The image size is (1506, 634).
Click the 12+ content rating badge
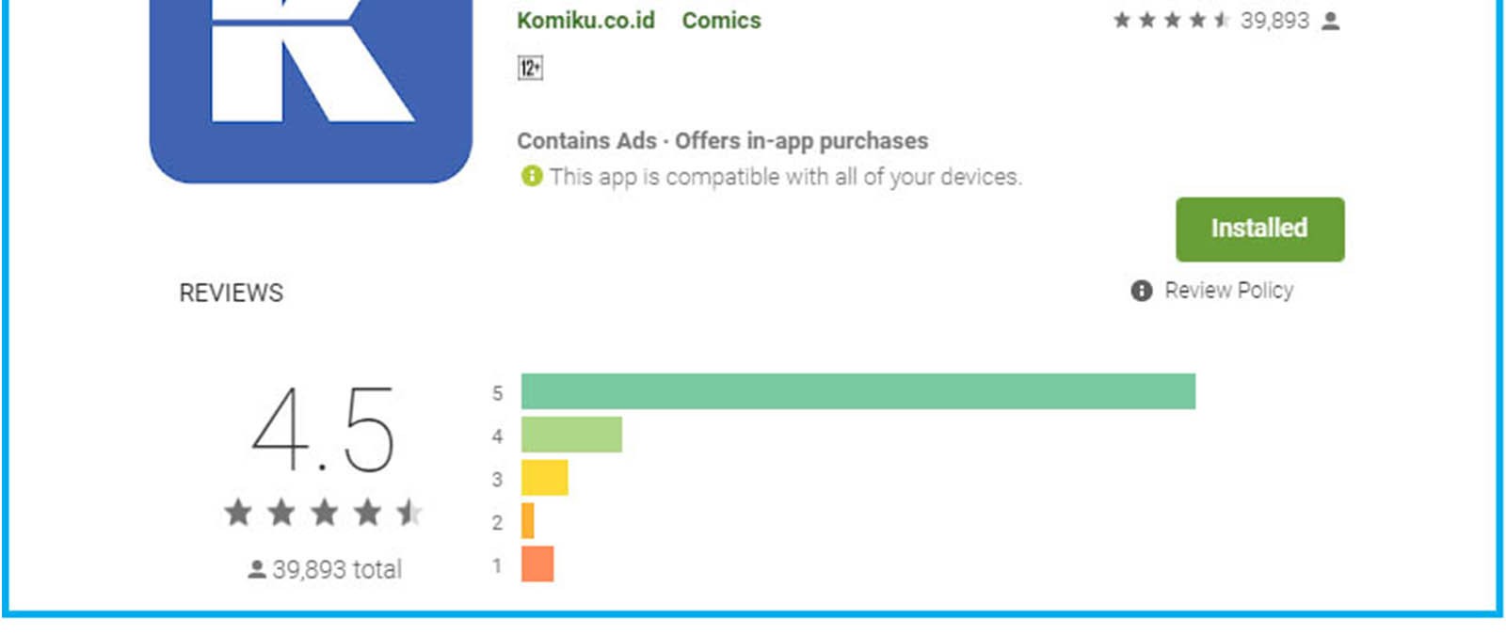(x=530, y=68)
